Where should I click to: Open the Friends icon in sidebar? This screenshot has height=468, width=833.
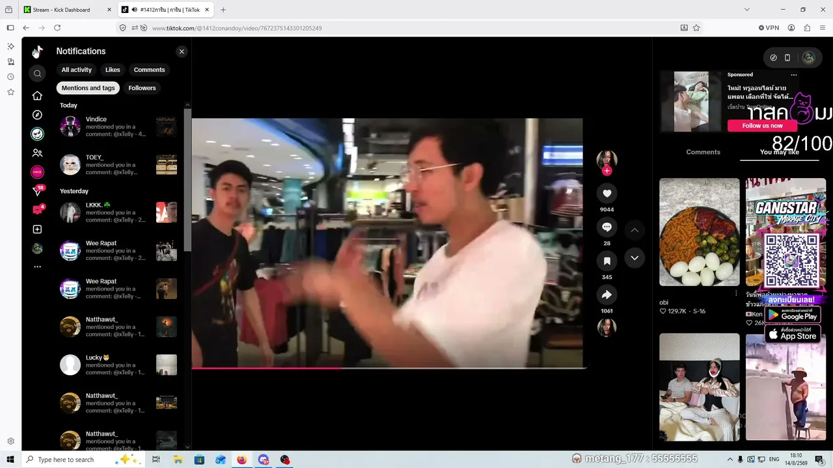pos(37,153)
